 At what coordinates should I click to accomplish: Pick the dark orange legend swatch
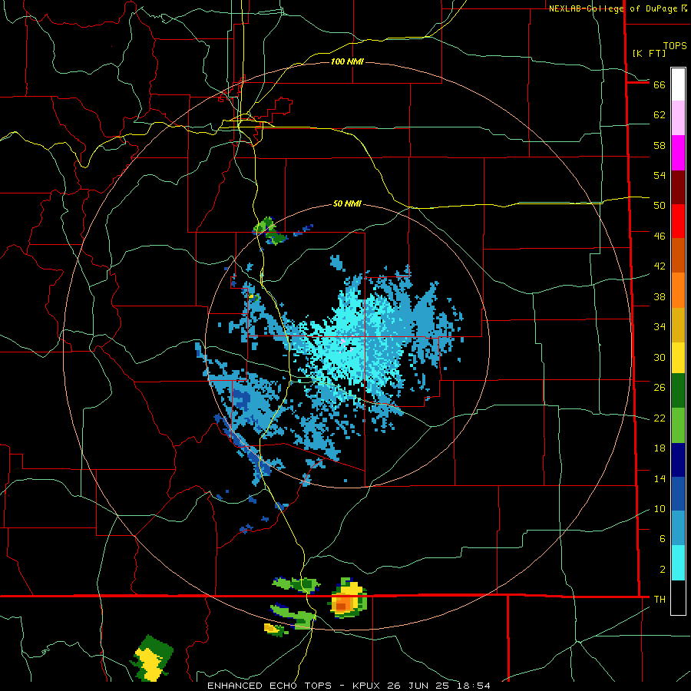(678, 256)
